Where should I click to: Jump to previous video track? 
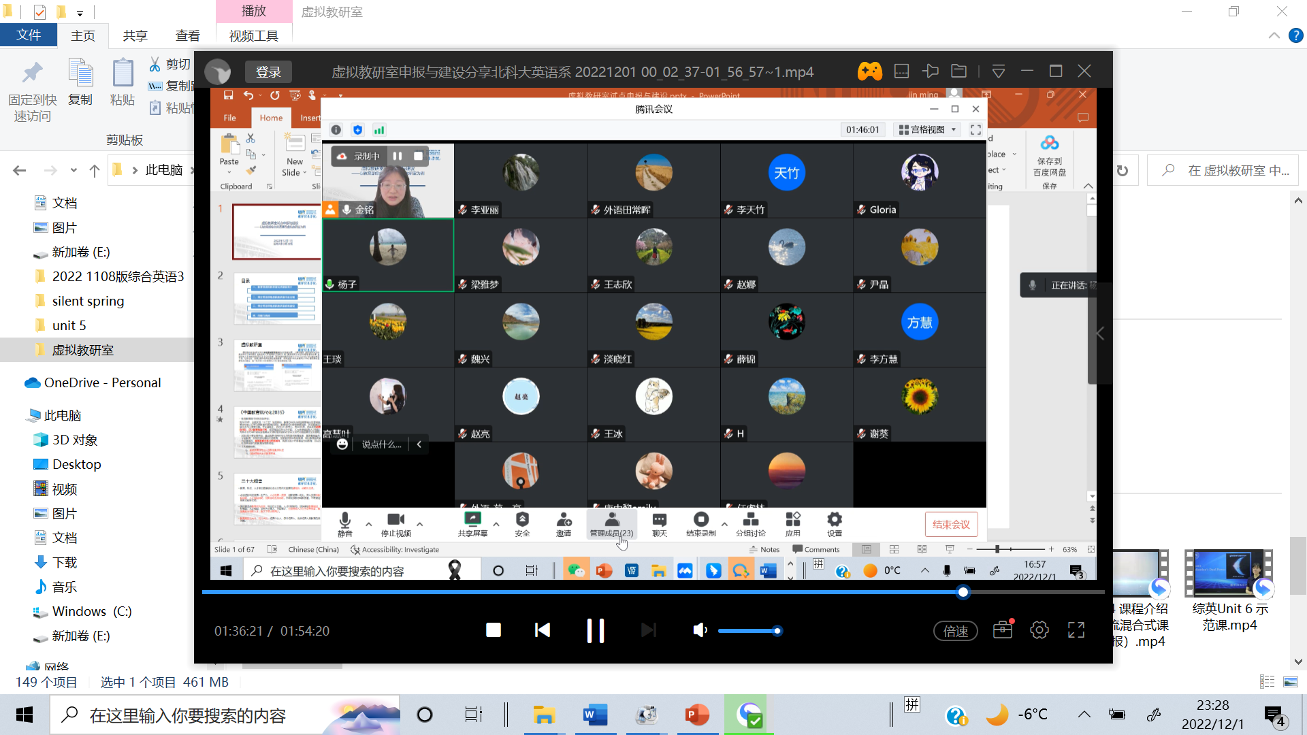[x=543, y=631]
